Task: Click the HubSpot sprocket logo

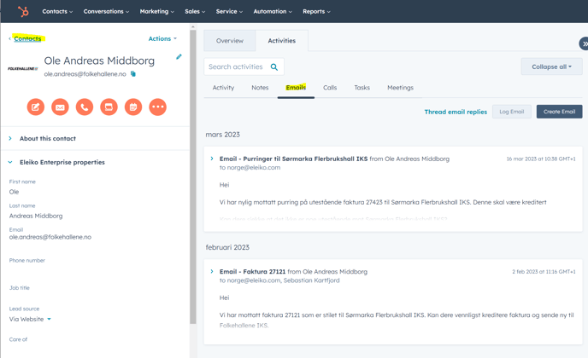Action: pos(23,12)
